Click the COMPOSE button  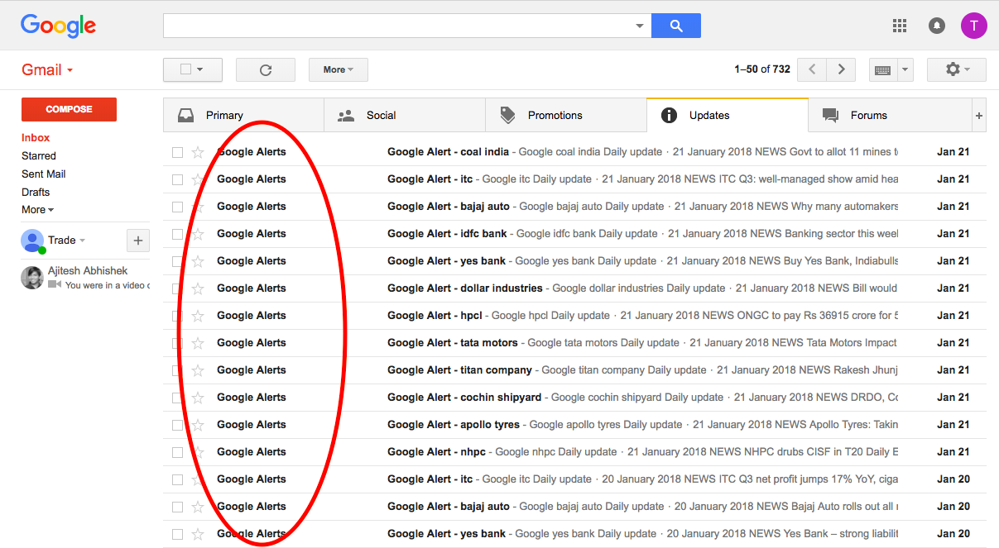point(69,109)
